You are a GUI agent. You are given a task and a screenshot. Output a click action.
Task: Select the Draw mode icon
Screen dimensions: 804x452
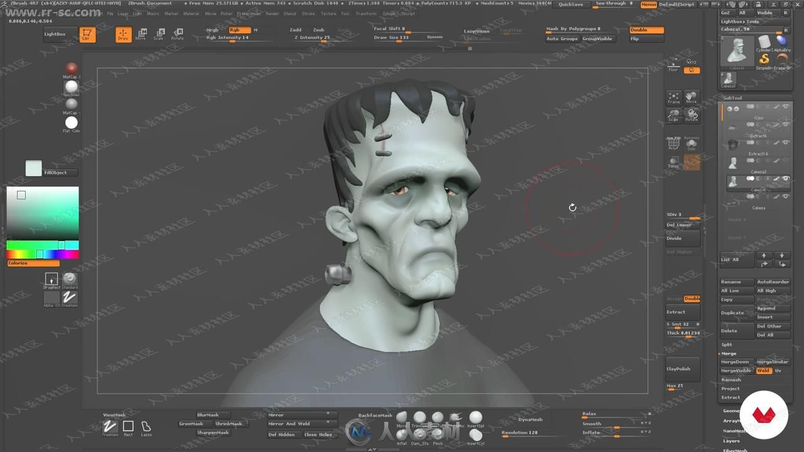(123, 35)
